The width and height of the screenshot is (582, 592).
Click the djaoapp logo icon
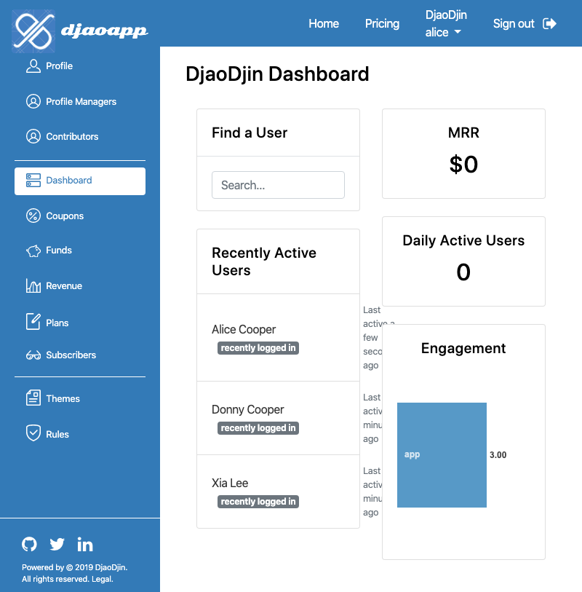pyautogui.click(x=33, y=31)
